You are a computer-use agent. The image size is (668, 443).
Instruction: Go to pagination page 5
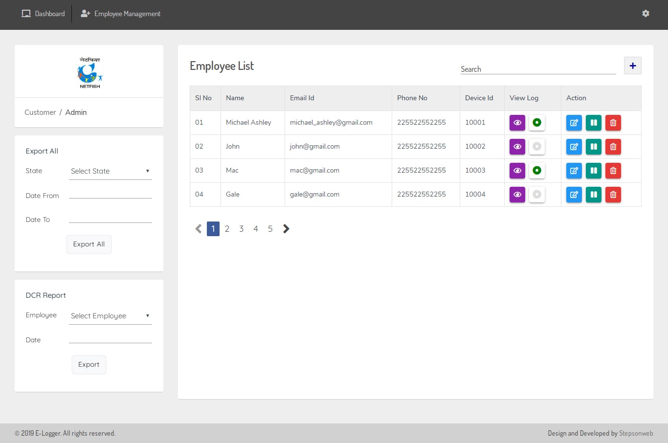pyautogui.click(x=270, y=229)
